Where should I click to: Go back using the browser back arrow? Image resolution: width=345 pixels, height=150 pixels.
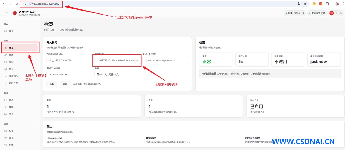[x=4, y=4]
